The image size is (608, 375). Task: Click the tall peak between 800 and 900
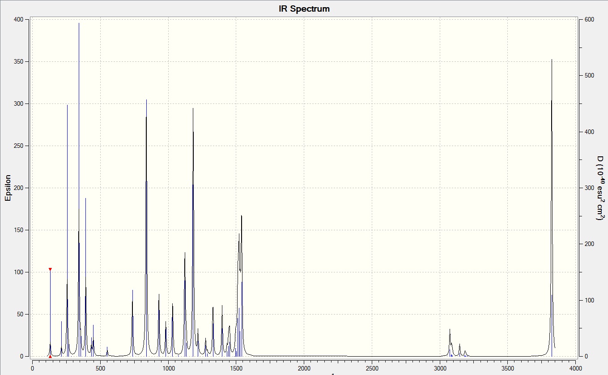[146, 101]
